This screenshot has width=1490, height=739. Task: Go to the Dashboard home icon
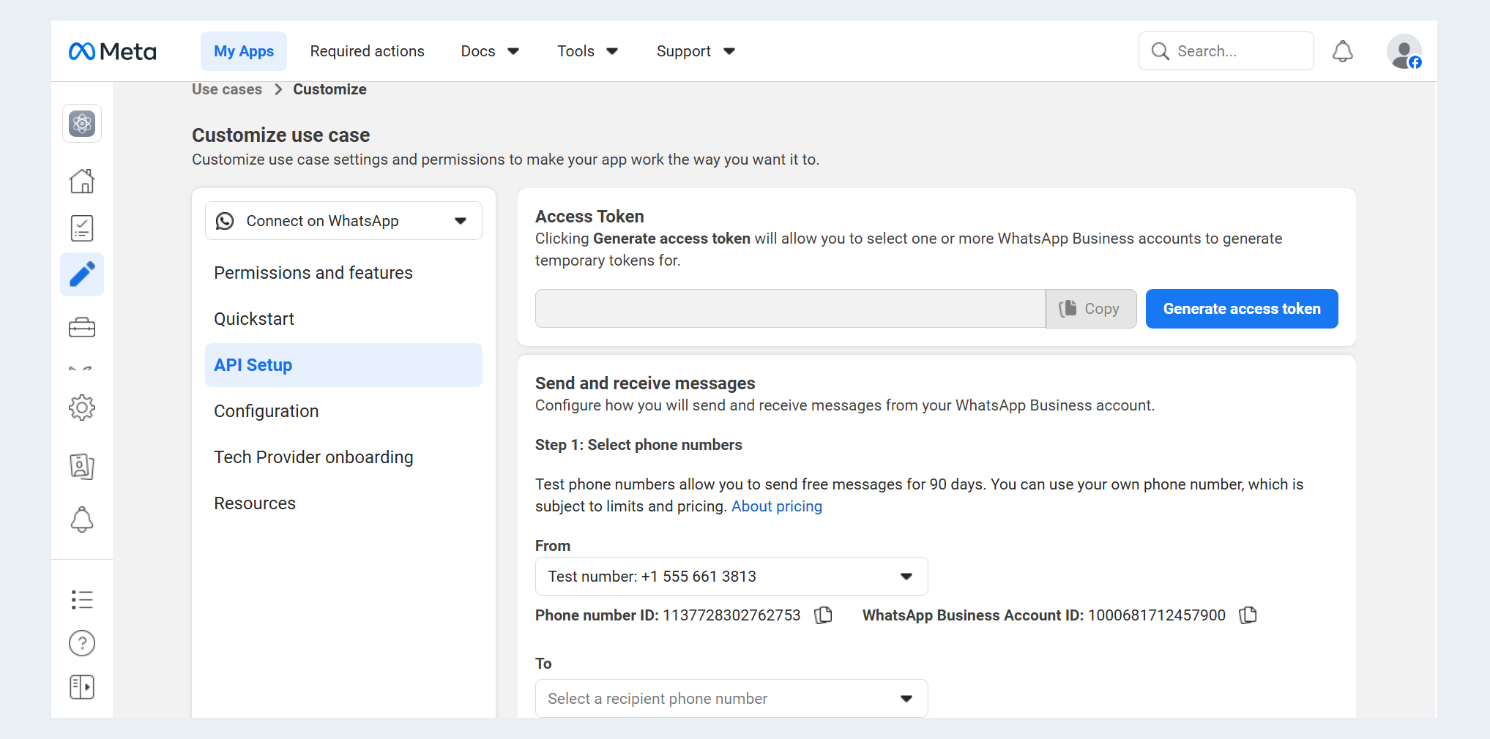pyautogui.click(x=82, y=181)
